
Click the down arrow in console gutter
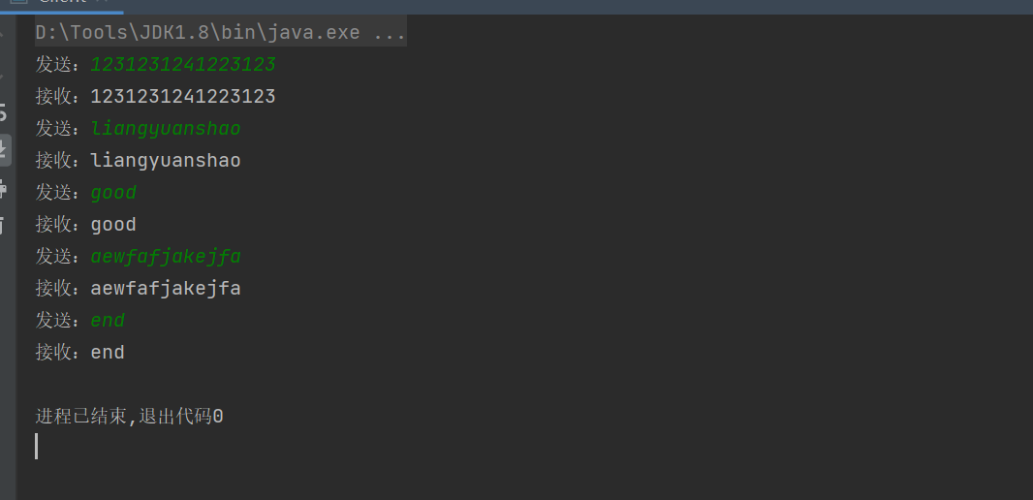[x=3, y=74]
